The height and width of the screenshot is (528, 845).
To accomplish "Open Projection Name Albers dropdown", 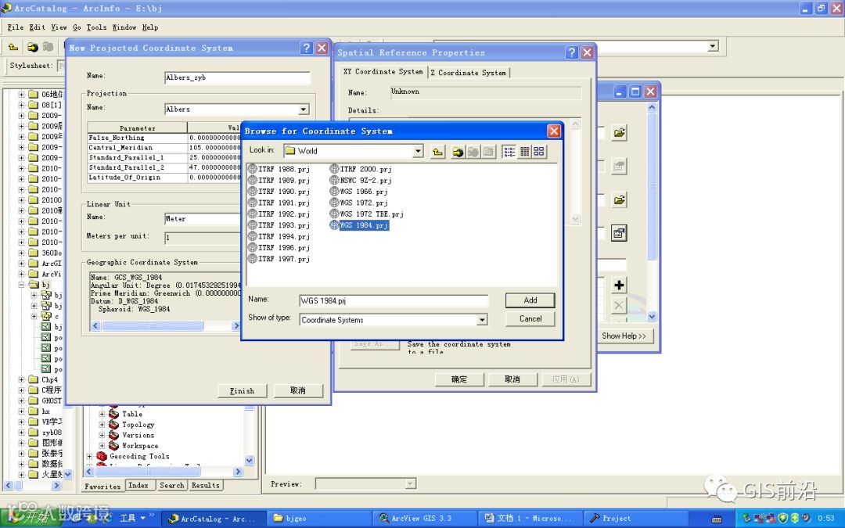I will (304, 110).
